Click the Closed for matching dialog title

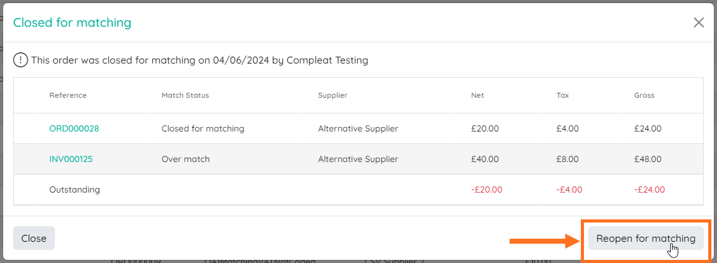(x=72, y=23)
